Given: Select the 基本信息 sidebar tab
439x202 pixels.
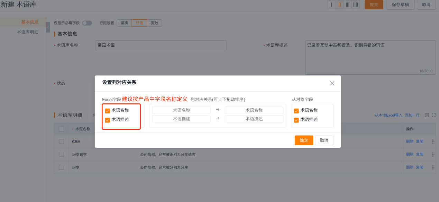Looking at the screenshot, I should [30, 22].
